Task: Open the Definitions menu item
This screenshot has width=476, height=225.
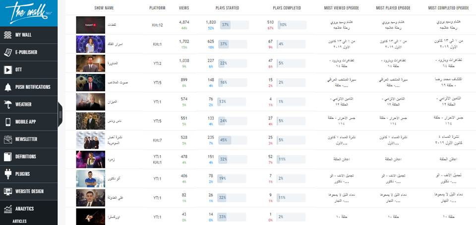Action: (x=29, y=157)
